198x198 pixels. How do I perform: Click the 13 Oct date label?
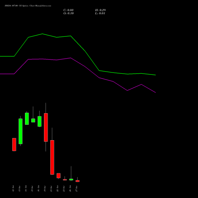[19, 188]
